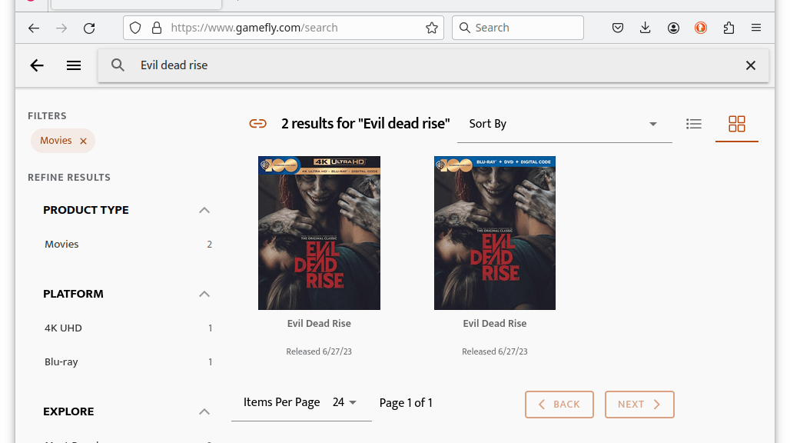Click the magnifier icon in GameFly search

pos(118,65)
